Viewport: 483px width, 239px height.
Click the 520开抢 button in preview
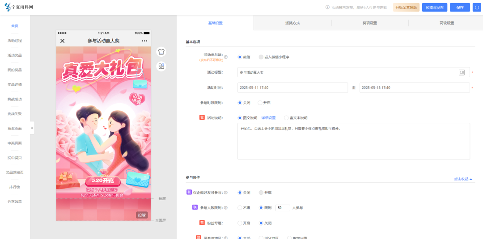click(x=103, y=180)
